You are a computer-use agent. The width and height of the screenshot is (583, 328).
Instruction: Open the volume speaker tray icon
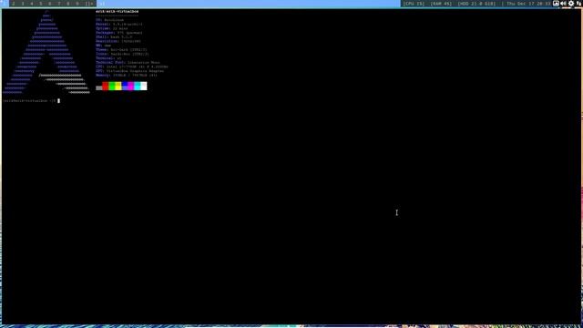point(564,4)
